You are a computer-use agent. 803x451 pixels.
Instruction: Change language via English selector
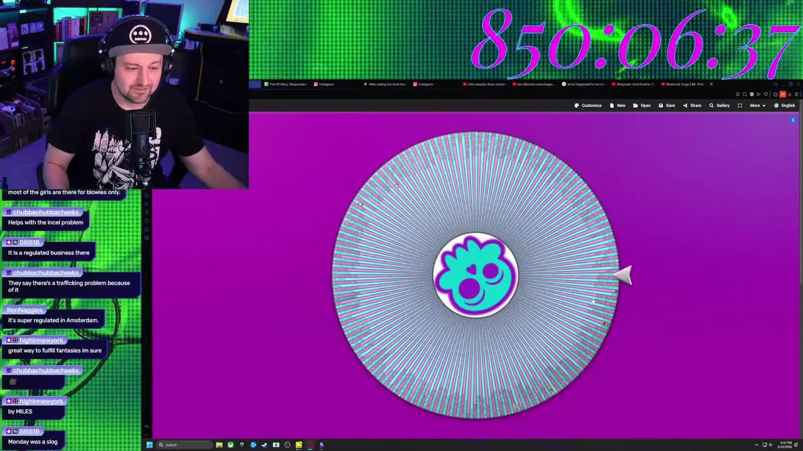point(784,105)
